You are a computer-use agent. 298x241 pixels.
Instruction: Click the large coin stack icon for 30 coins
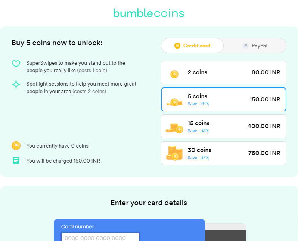click(174, 153)
